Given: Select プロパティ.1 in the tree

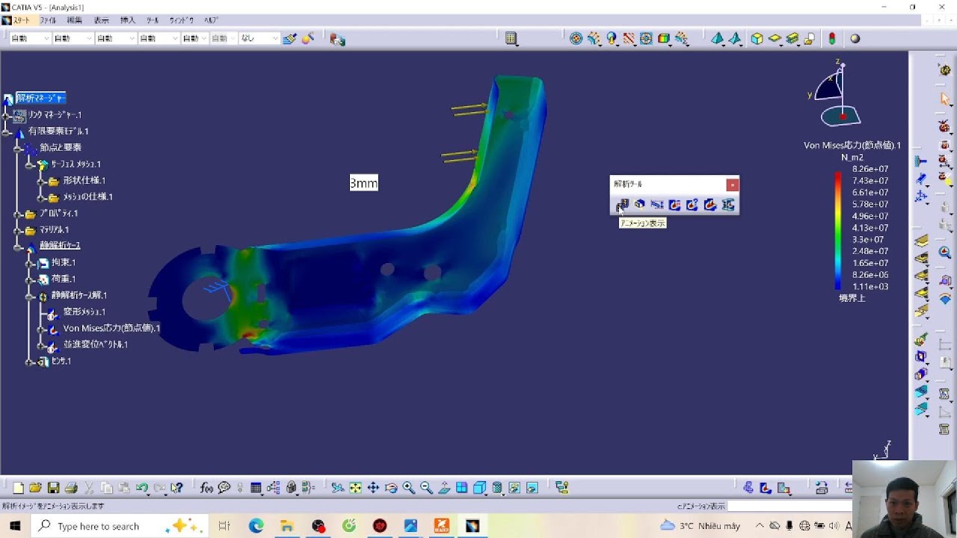Looking at the screenshot, I should tap(58, 214).
